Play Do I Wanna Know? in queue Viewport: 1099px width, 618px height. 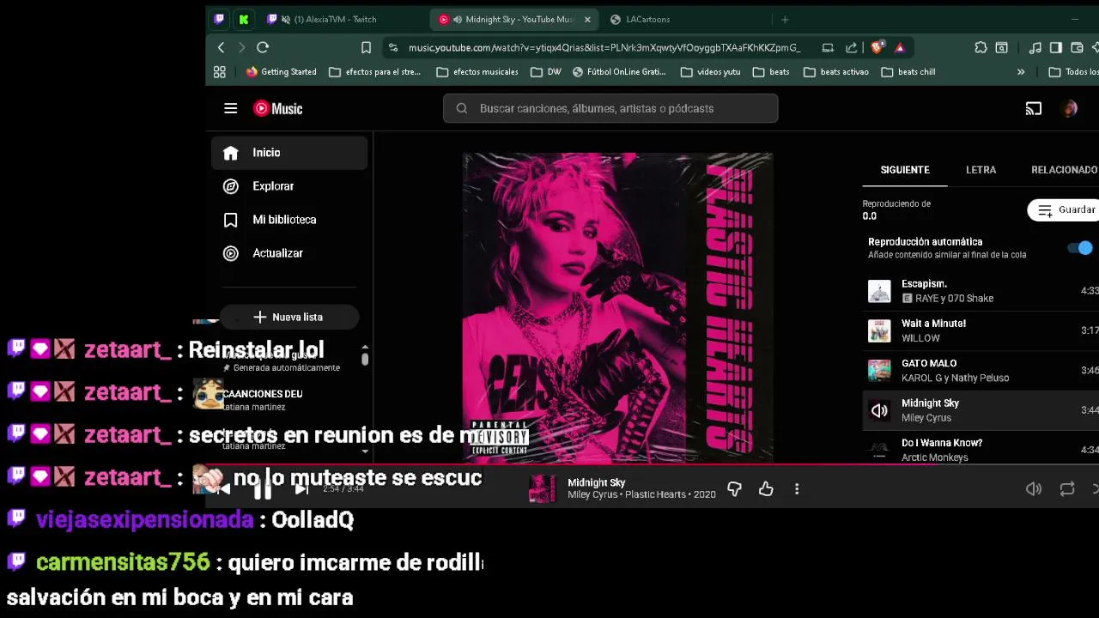tap(981, 450)
